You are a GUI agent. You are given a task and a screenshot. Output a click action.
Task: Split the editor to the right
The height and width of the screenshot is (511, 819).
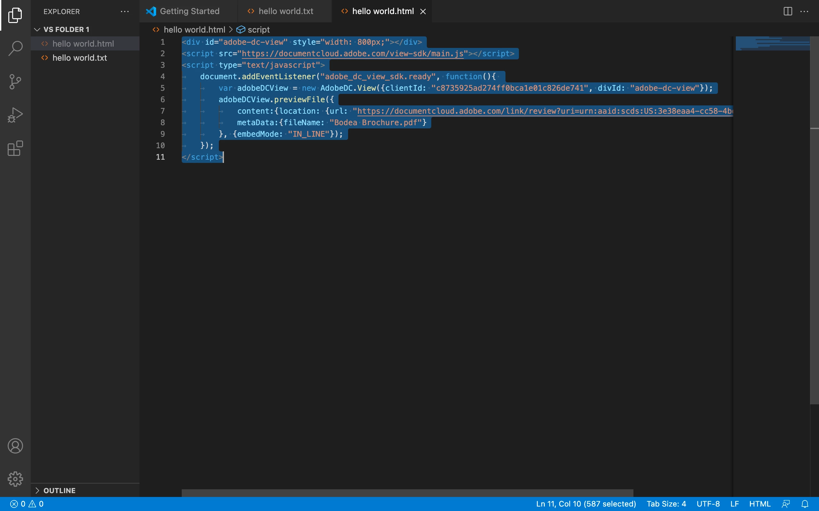788,11
